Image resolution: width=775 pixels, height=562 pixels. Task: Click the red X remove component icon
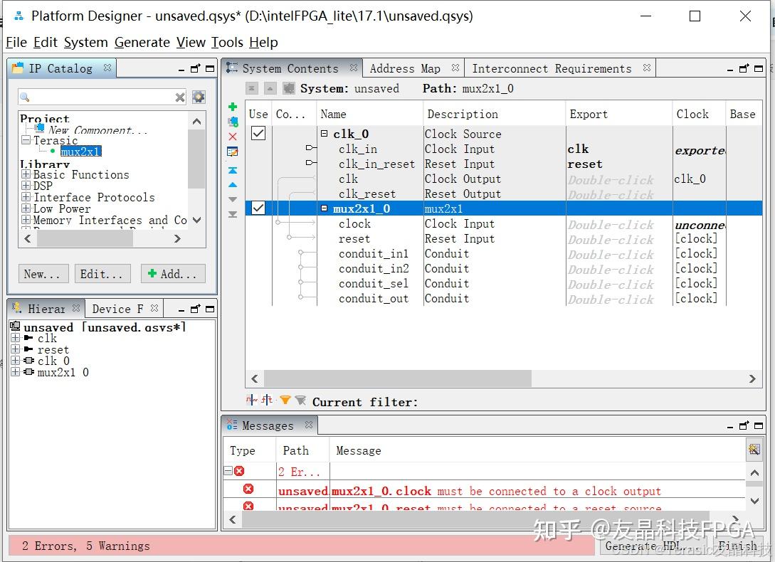click(233, 137)
